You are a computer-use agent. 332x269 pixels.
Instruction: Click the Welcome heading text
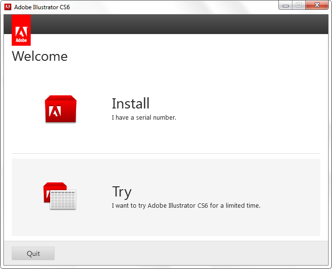coord(39,56)
